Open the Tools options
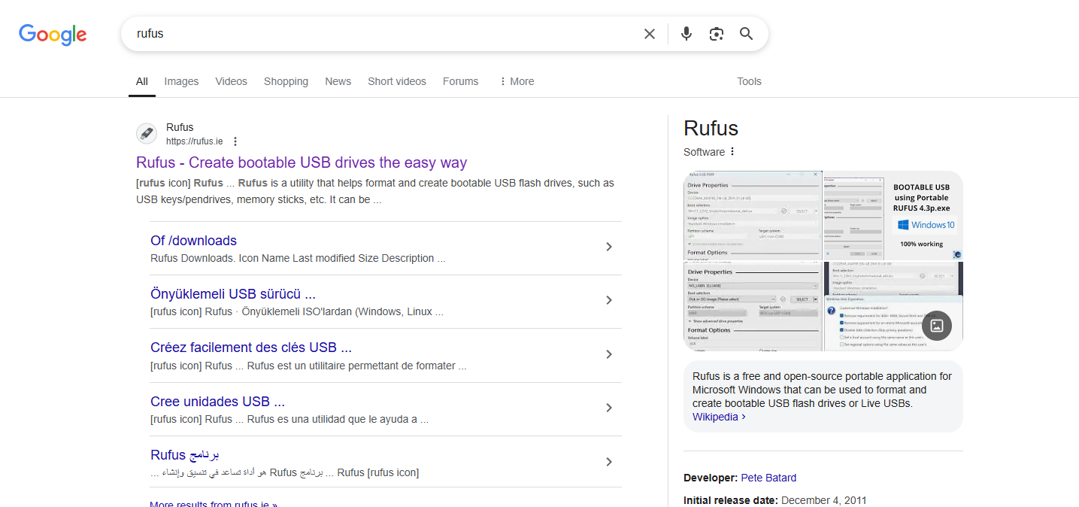The height and width of the screenshot is (507, 1079). 749,81
